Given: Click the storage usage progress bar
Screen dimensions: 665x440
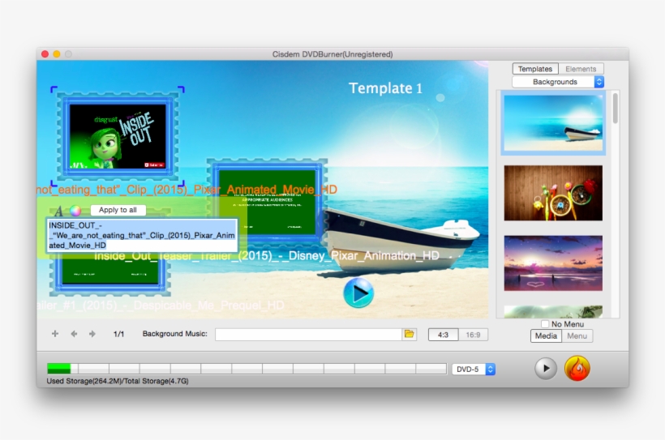Looking at the screenshot, I should (x=247, y=369).
